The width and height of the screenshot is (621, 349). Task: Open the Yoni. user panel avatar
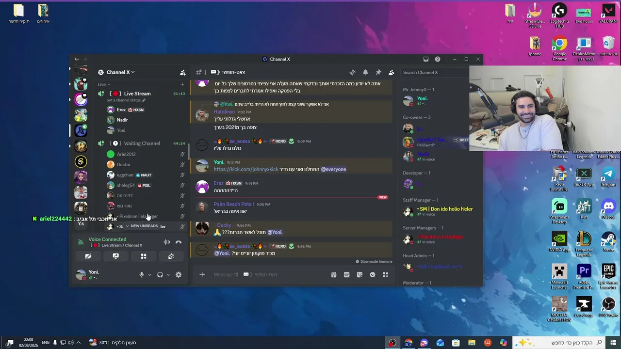coord(81,275)
